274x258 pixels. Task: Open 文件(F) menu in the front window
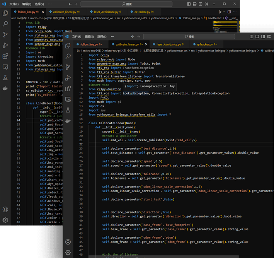point(77,36)
